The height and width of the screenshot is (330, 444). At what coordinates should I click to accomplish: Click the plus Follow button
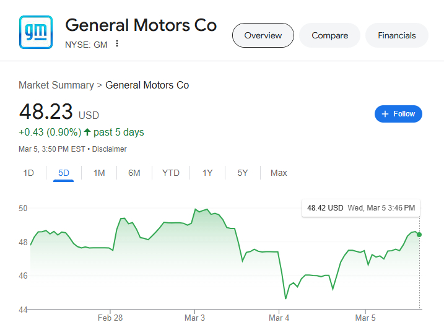(398, 114)
